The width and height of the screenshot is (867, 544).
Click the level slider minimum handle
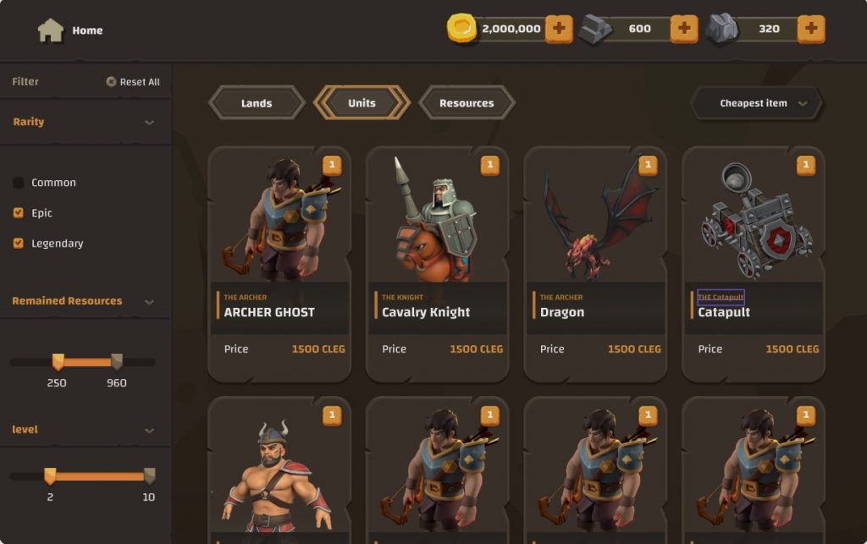pyautogui.click(x=50, y=475)
